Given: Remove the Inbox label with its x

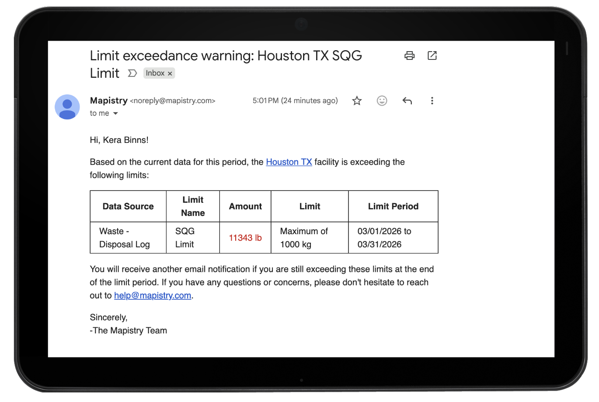Looking at the screenshot, I should (170, 73).
